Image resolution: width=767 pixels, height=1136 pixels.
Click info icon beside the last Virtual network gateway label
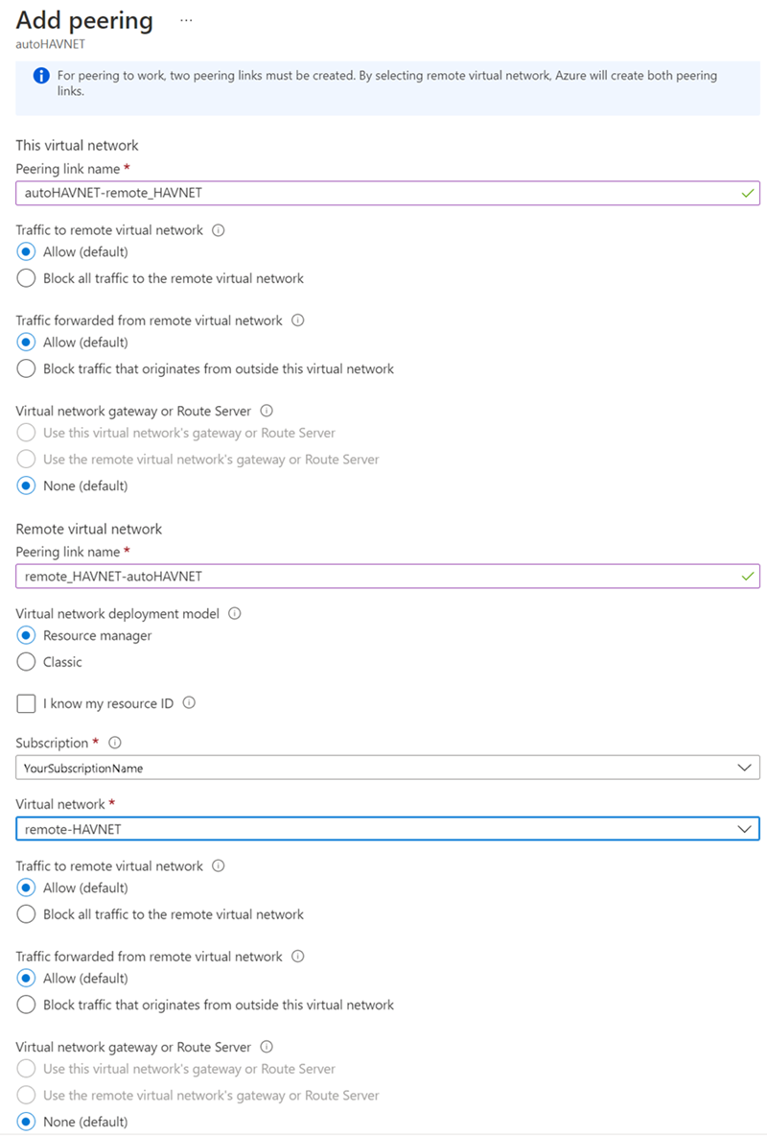click(x=267, y=1047)
